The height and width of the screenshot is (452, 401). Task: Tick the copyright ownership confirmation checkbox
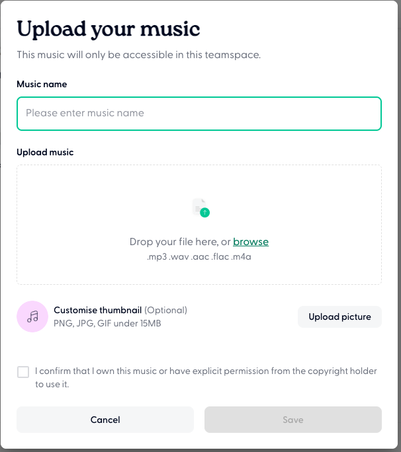[23, 372]
